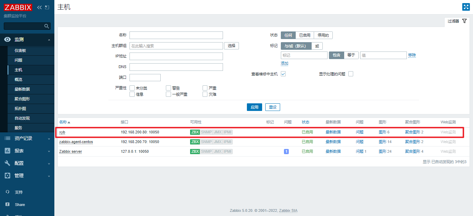Image resolution: width=473 pixels, height=216 pixels.
Task: Click the eye icon next to 监测
Action: point(7,40)
